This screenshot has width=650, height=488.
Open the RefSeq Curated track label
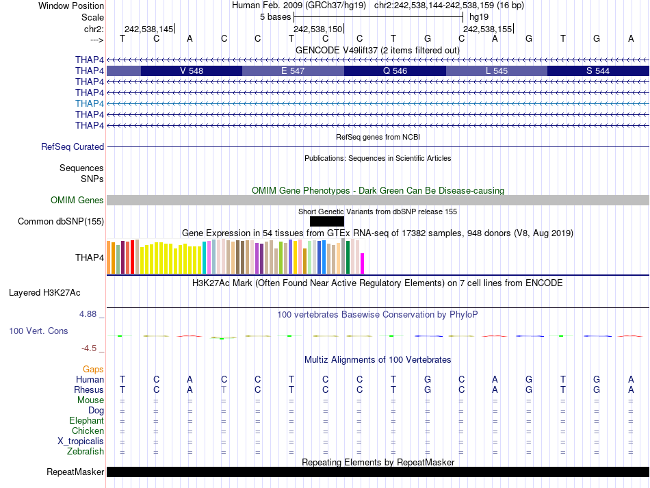click(73, 146)
